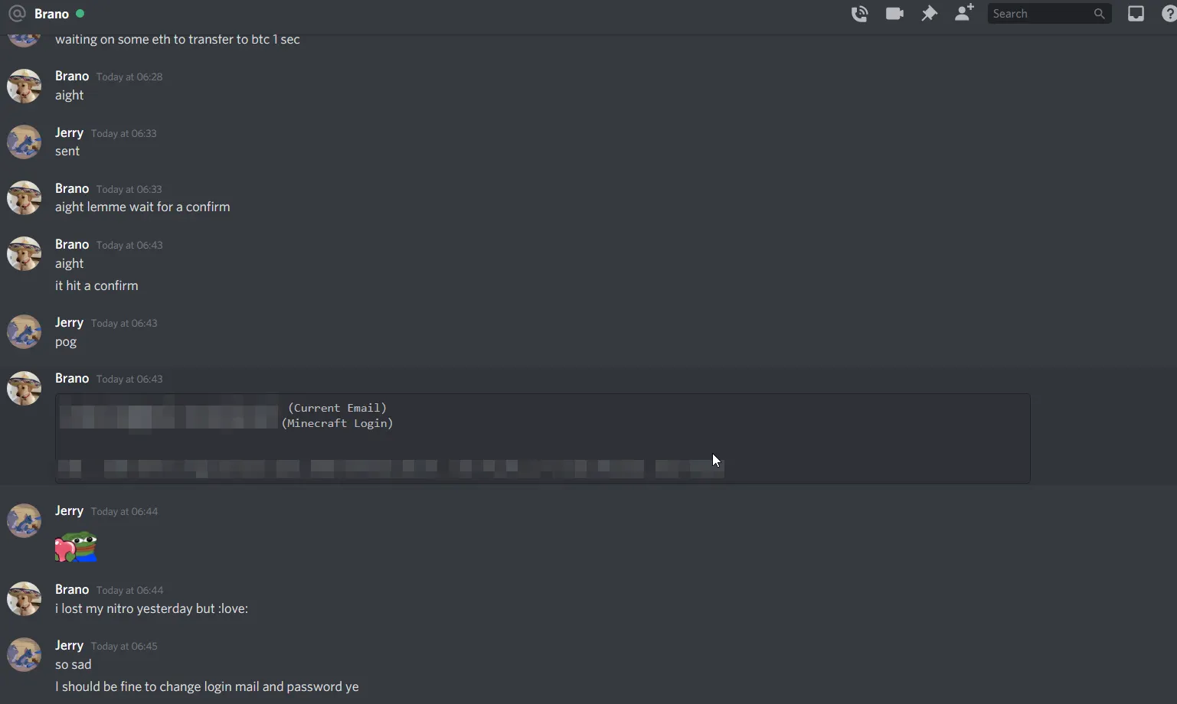
Task: Open the inbox icon
Action: point(1136,14)
